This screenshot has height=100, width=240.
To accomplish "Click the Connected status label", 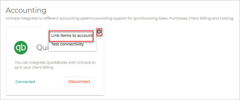I will tap(25, 82).
